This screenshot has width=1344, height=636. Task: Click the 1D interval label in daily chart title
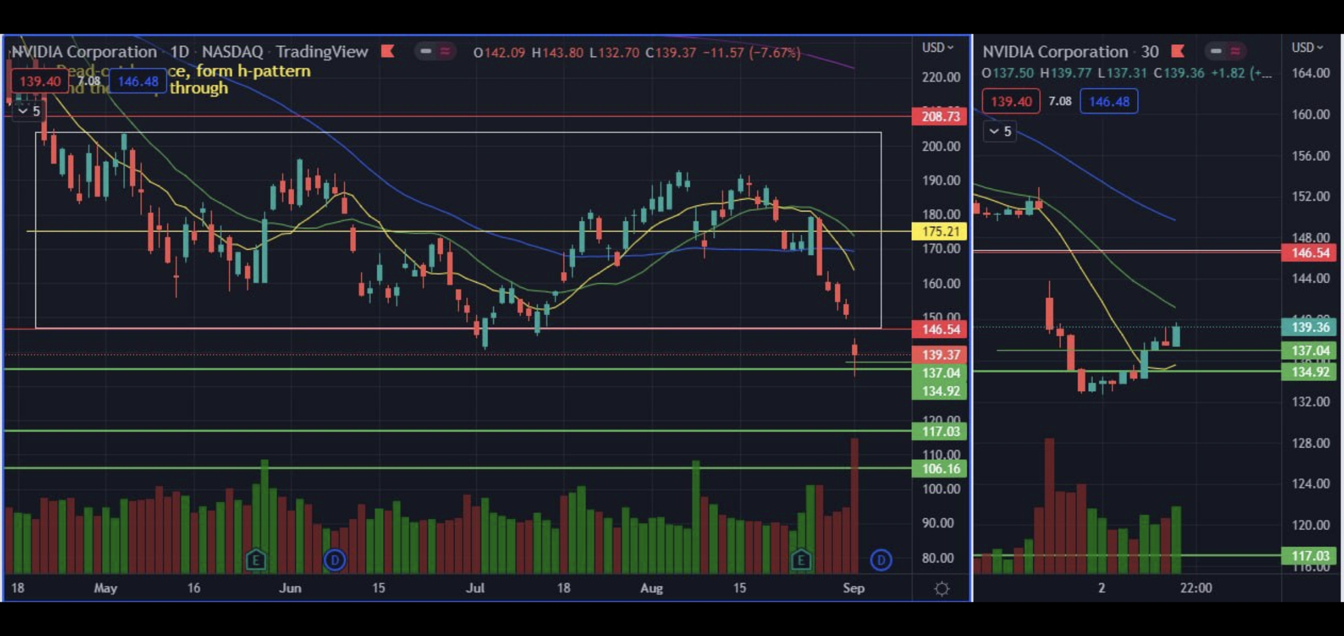coord(179,52)
